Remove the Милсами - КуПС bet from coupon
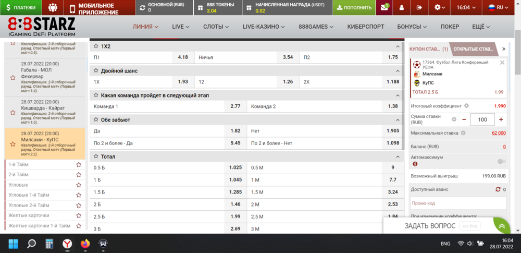The height and width of the screenshot is (253, 521). tap(502, 63)
